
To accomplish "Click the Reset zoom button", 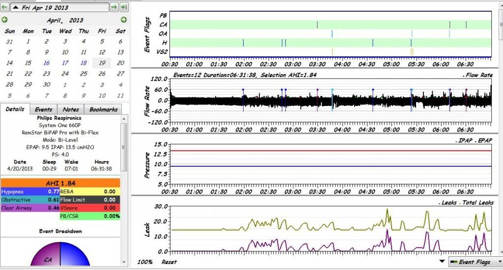I will click(x=169, y=262).
